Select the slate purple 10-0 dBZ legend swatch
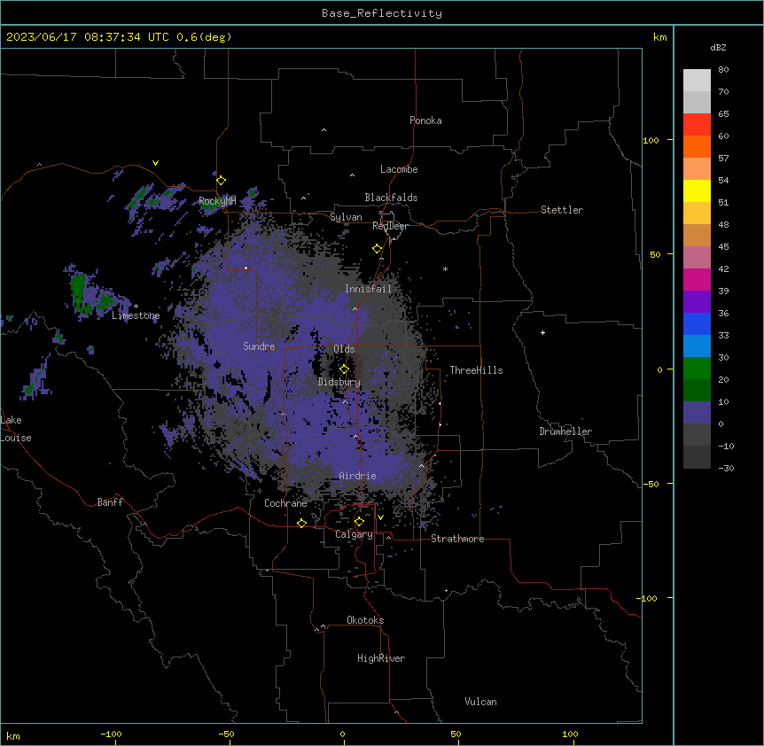 (697, 413)
